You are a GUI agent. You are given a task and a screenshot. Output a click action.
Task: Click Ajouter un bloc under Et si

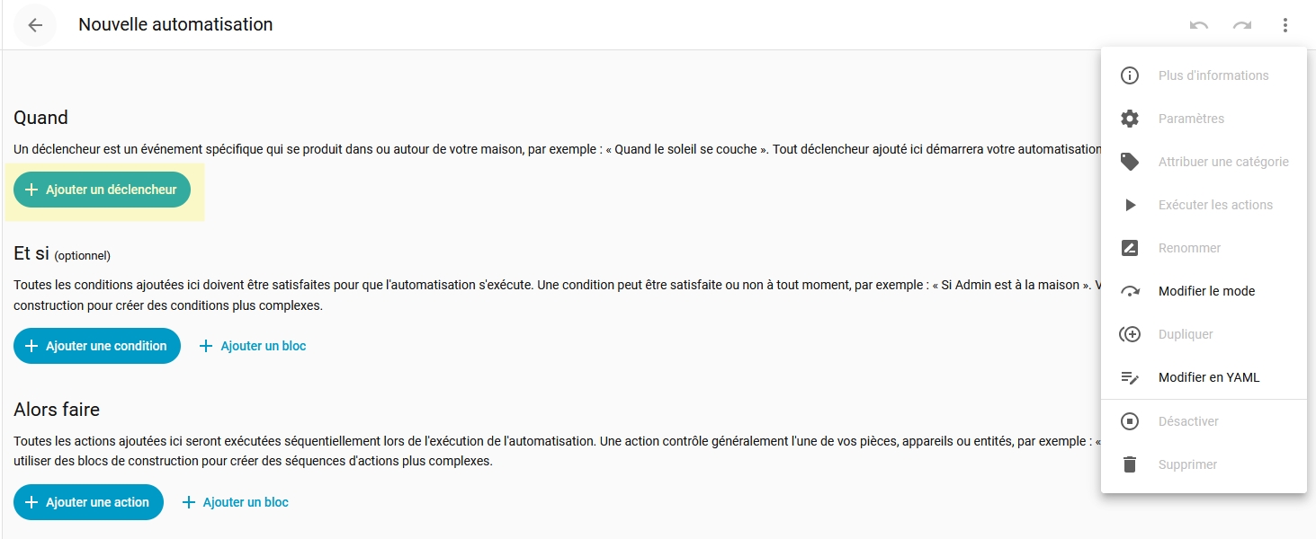253,346
